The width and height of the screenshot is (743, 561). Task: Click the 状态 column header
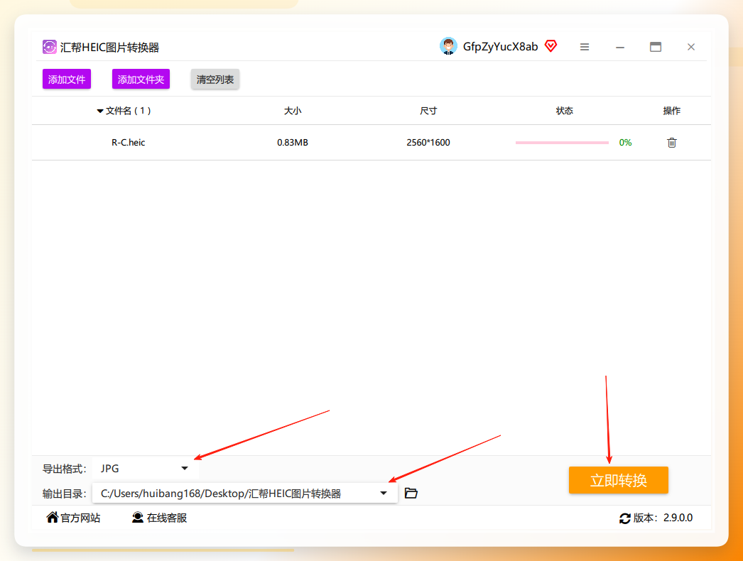(x=565, y=111)
